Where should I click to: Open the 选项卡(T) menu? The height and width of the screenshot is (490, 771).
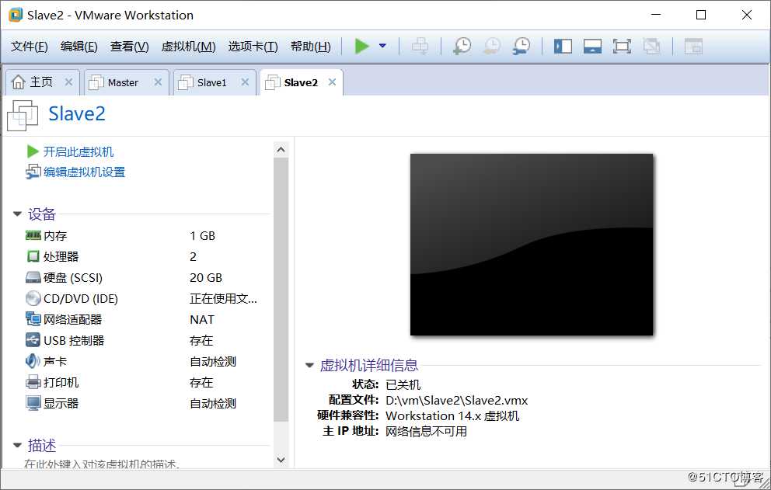[253, 46]
